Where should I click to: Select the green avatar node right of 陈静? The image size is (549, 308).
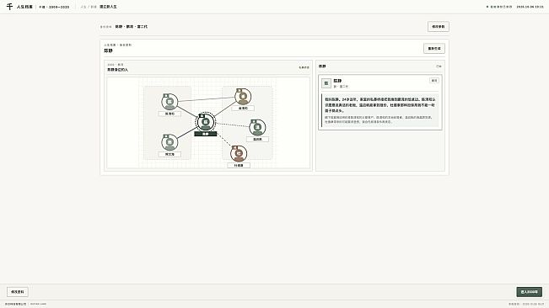click(x=257, y=127)
